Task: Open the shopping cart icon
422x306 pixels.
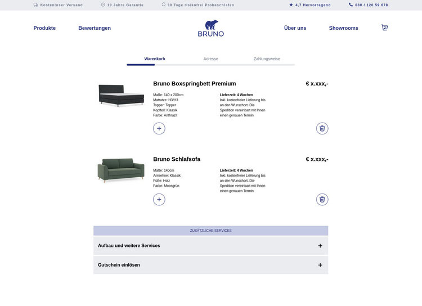Action: (384, 28)
